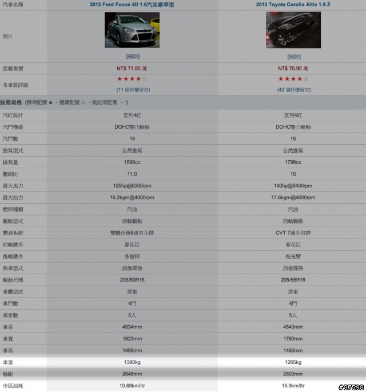
Task: Select the NT$ 71.90 price text
Action: tap(132, 69)
